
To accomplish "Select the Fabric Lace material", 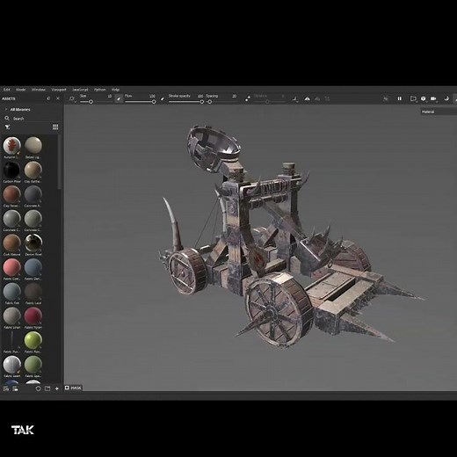I will click(x=33, y=292).
